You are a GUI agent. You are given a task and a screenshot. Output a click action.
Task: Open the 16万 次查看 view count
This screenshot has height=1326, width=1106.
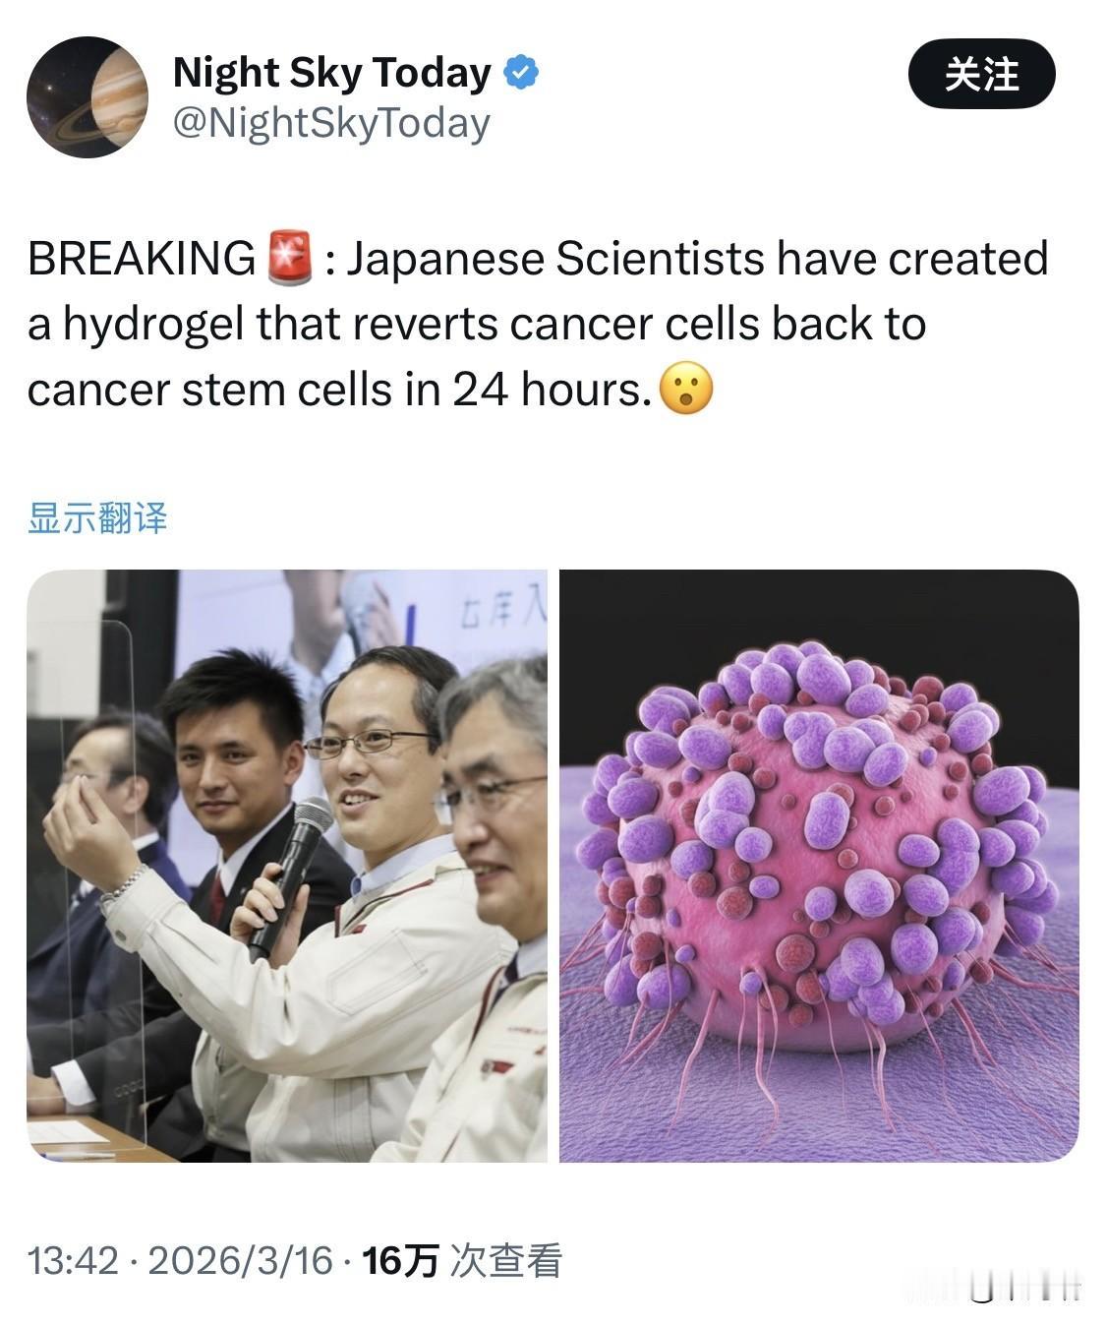[463, 1260]
